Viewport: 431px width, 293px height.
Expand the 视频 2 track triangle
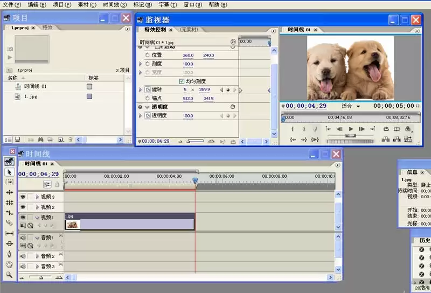click(37, 207)
